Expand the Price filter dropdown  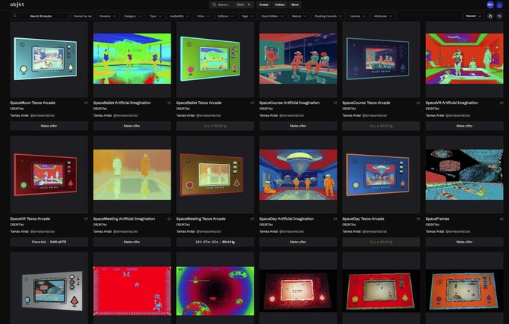pos(204,16)
